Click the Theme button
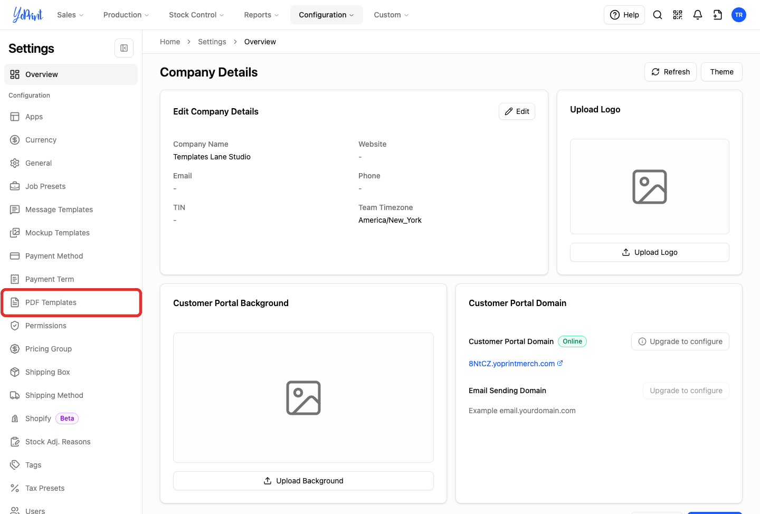Image resolution: width=760 pixels, height=514 pixels. click(x=721, y=72)
